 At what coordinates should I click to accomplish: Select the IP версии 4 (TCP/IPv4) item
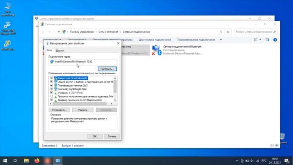[70, 93]
